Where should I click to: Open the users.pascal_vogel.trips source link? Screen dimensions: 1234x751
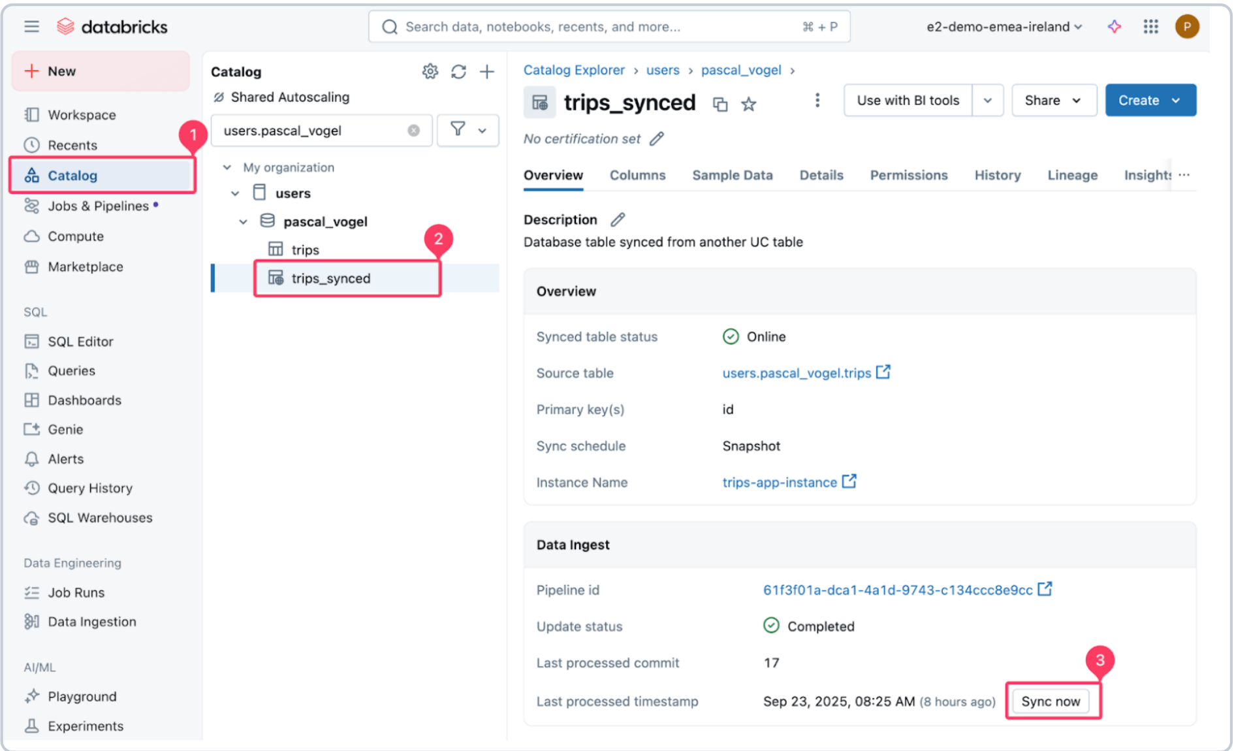pos(797,373)
